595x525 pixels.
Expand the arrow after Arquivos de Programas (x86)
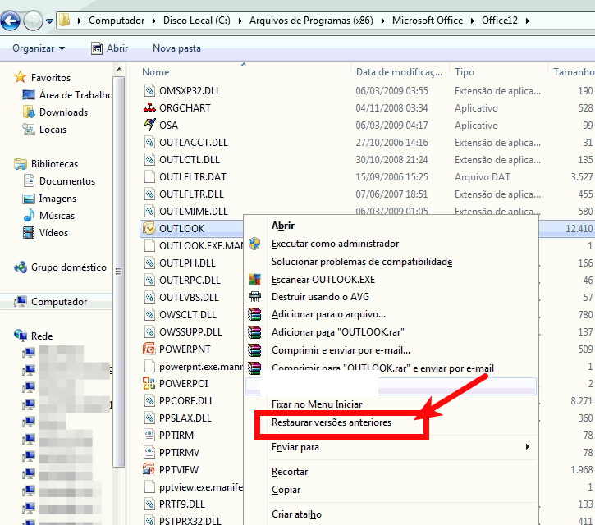point(383,21)
